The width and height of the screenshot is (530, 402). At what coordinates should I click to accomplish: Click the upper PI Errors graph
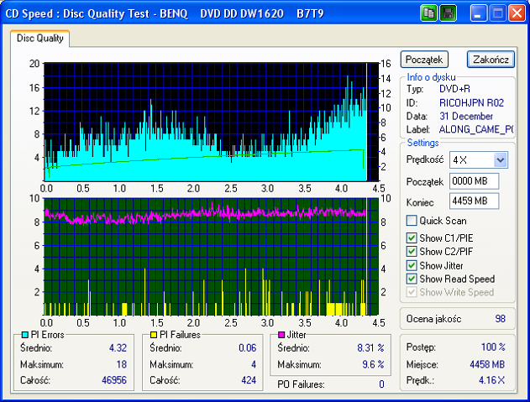point(212,122)
